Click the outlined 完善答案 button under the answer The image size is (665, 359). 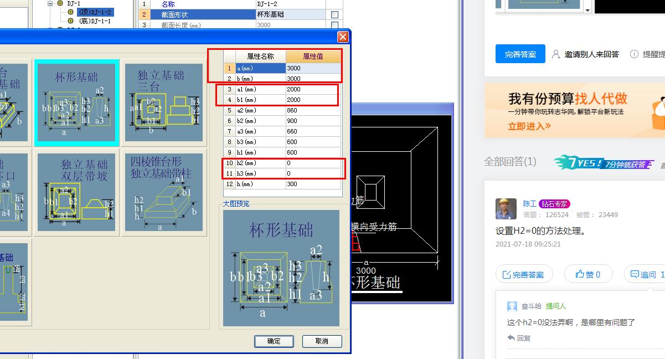point(523,274)
